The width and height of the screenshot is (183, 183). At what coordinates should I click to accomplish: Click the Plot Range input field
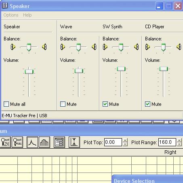point(167,142)
